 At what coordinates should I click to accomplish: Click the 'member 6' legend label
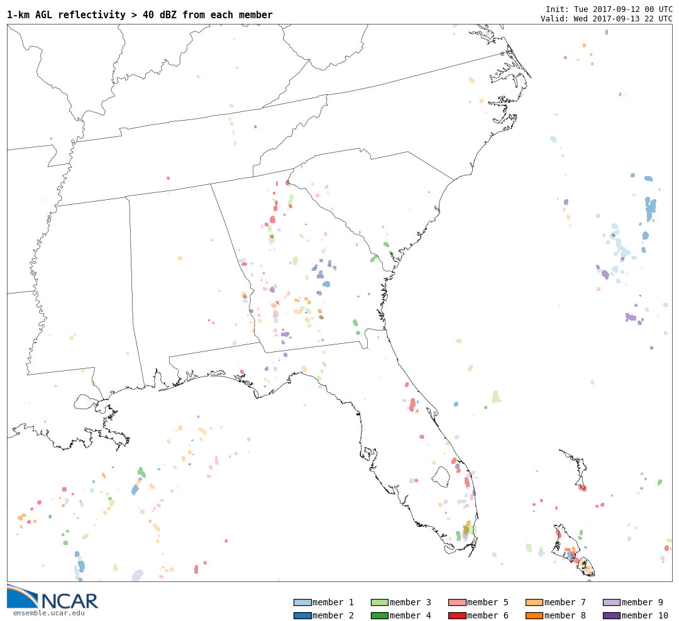[x=488, y=615]
